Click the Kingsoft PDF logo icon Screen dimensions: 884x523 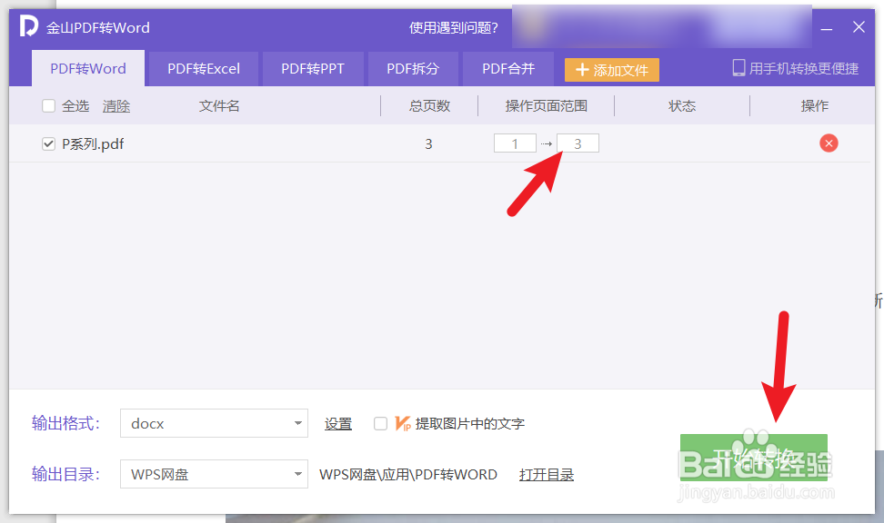[29, 26]
